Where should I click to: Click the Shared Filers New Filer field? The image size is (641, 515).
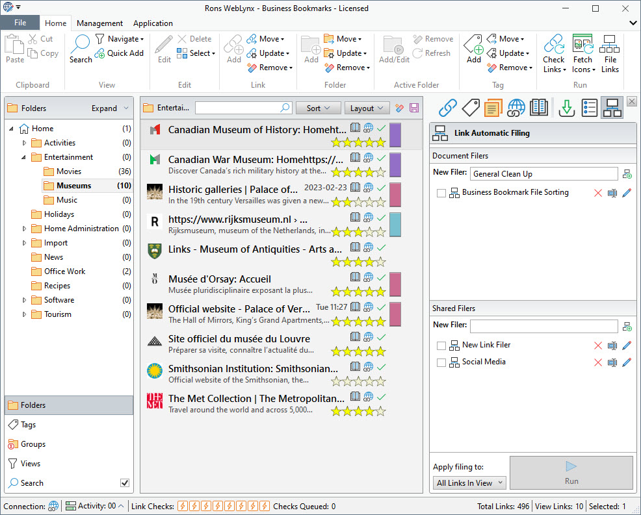click(544, 326)
